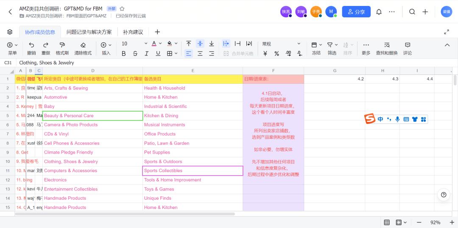The image size is (458, 228).
Task: Click the search magnifier icon
Action: [x=412, y=12]
